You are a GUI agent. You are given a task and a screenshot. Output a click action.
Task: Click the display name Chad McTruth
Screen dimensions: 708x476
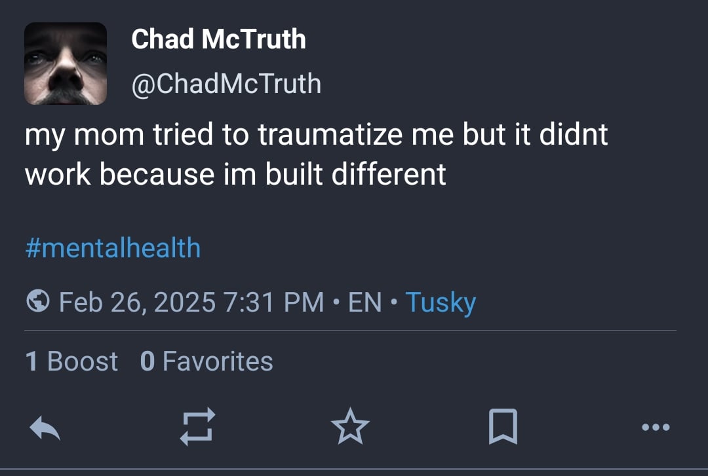point(218,39)
